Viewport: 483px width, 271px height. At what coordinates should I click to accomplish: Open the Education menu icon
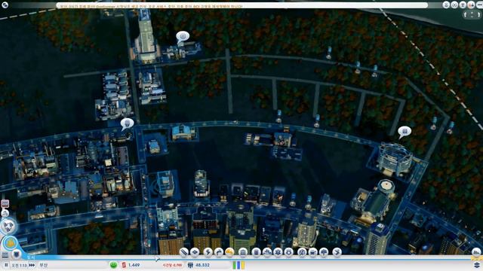pyautogui.click(x=302, y=252)
